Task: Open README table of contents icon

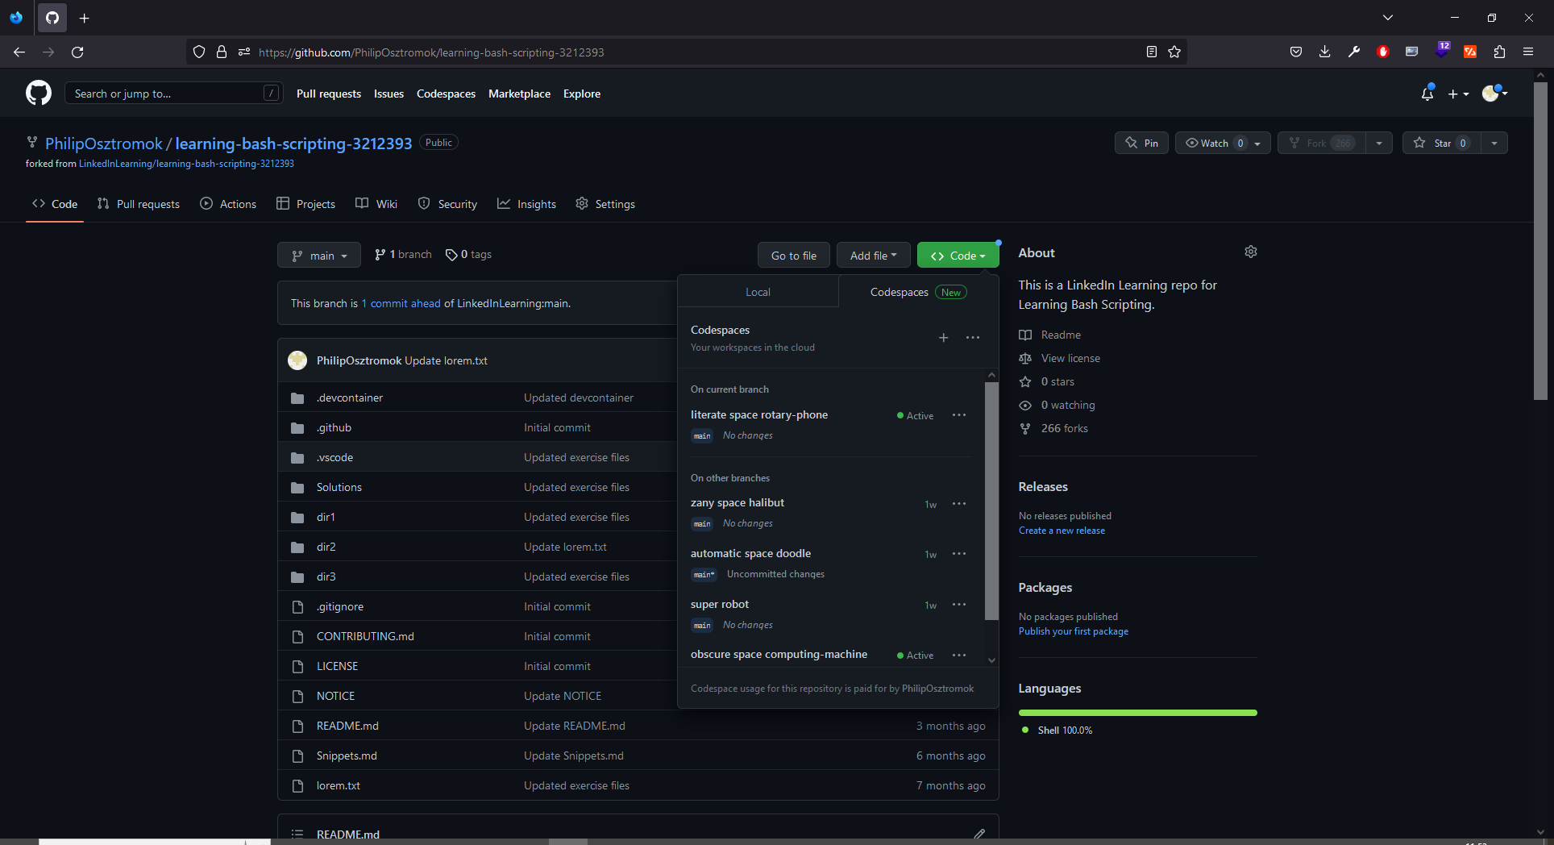Action: click(x=297, y=834)
